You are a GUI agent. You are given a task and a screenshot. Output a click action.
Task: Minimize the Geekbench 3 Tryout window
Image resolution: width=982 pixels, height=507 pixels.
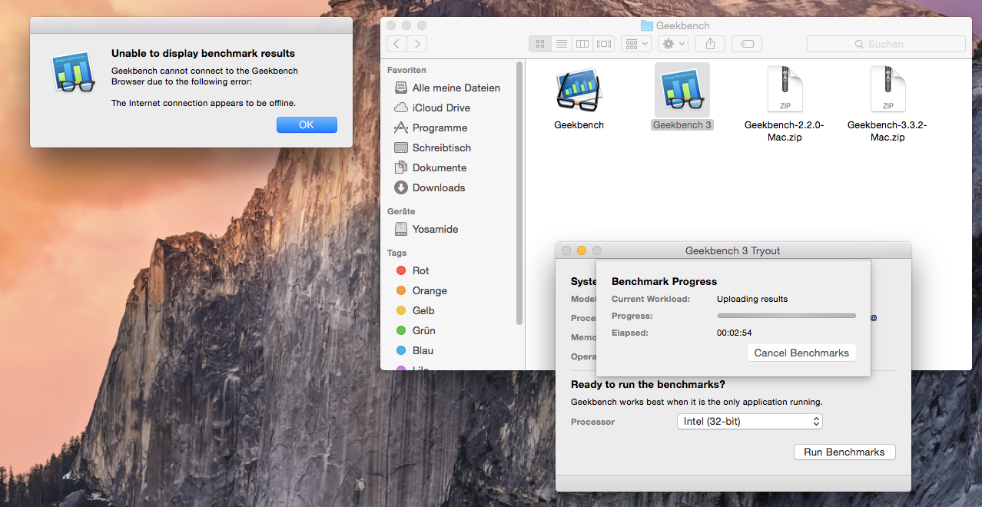[x=582, y=250]
